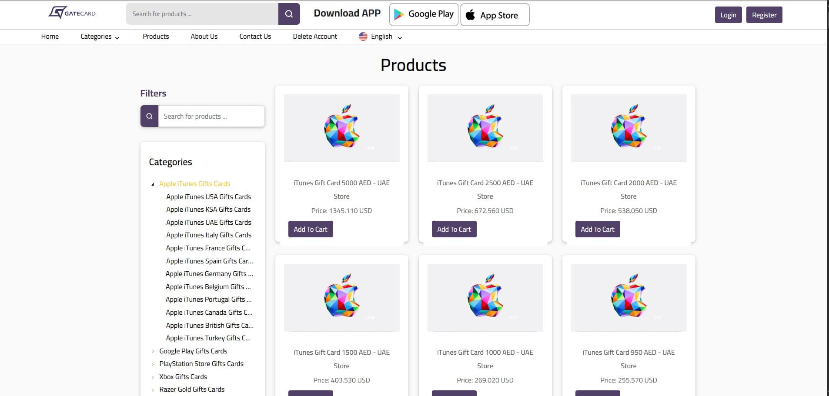Open the Google Play download badge

[424, 14]
